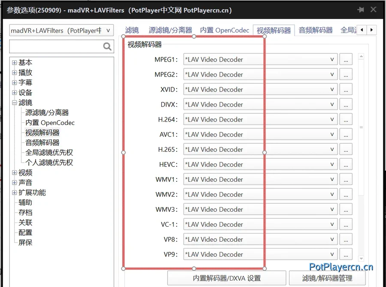
Task: Expand the 视频 tree branch
Action: click(x=14, y=172)
